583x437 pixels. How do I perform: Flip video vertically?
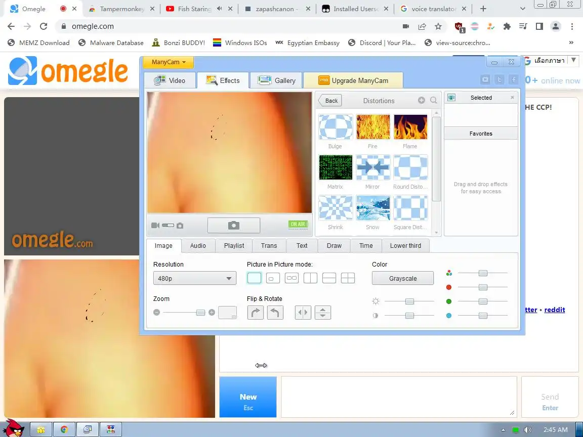(x=323, y=313)
